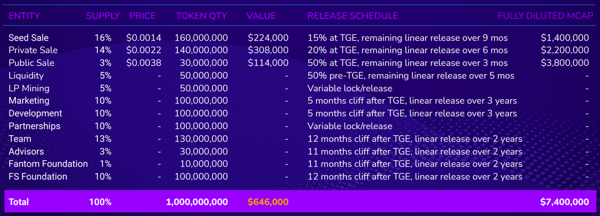Click the orange $646,000 total value
This screenshot has width=600, height=216.
[x=268, y=202]
